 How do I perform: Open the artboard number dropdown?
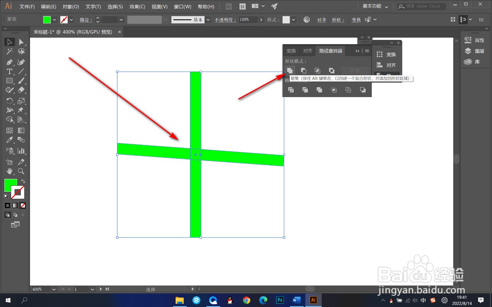(x=92, y=289)
